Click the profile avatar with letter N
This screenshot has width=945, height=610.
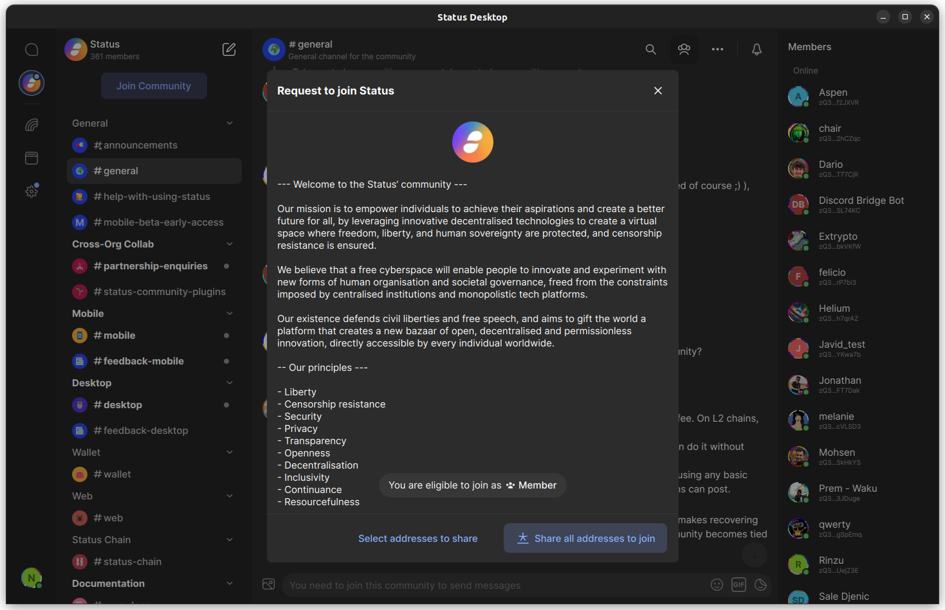(32, 578)
